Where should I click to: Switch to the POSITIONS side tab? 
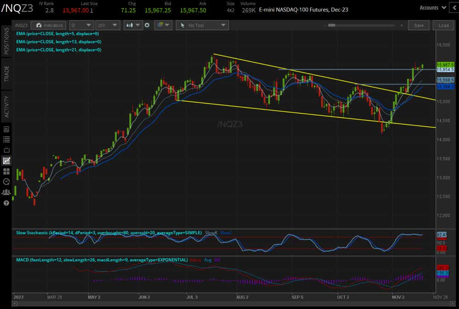6,41
